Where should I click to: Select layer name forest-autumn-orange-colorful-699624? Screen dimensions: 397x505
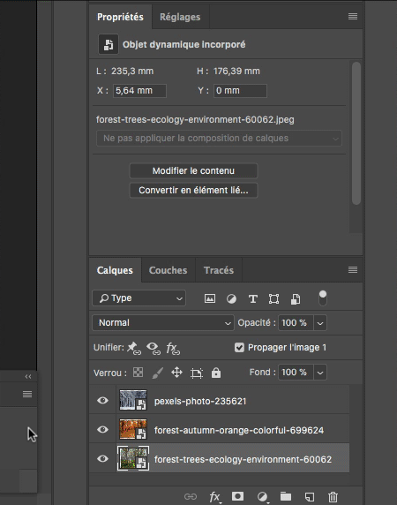(239, 430)
